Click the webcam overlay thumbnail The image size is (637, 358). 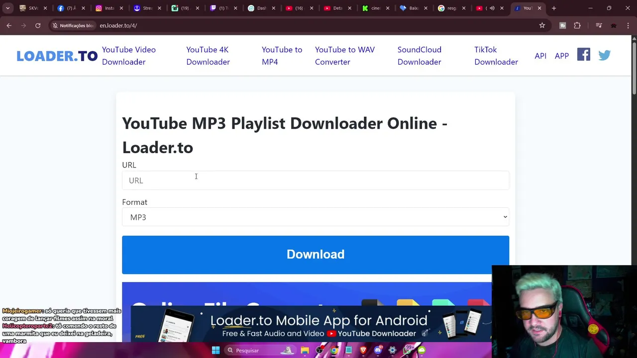564,311
